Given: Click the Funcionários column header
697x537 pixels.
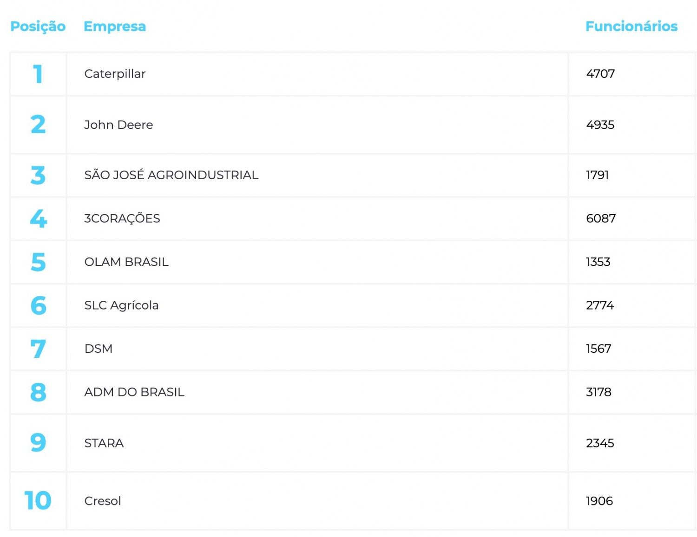Looking at the screenshot, I should pos(631,26).
